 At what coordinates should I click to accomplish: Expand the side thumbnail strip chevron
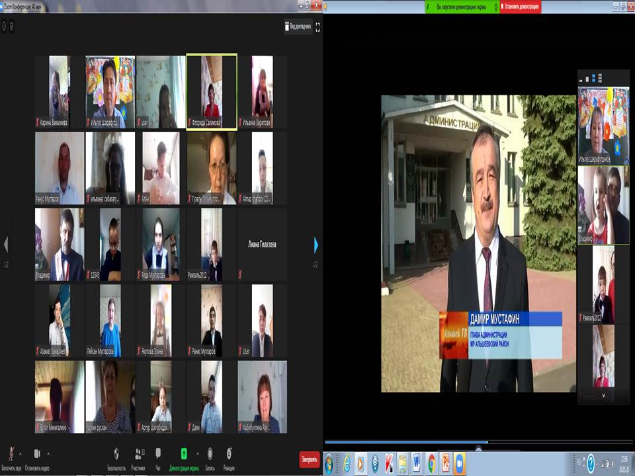click(602, 395)
